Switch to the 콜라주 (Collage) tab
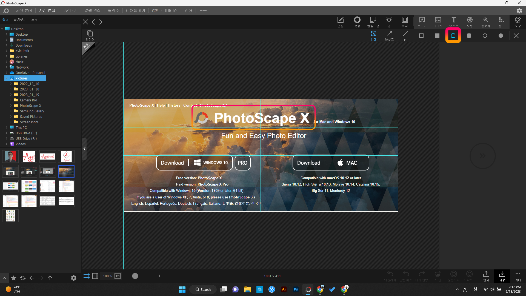Viewport: 526px width, 296px height. tap(113, 10)
